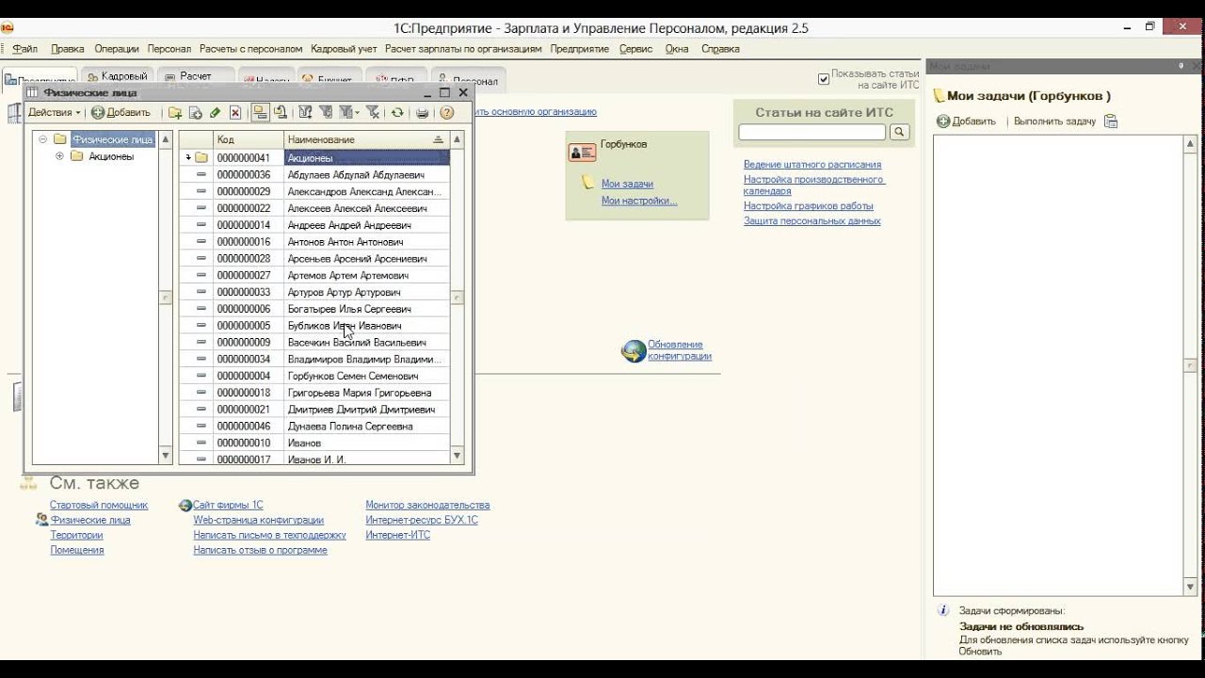Viewport: 1205px width, 678px height.
Task: Open the Сервис menu
Action: (636, 49)
